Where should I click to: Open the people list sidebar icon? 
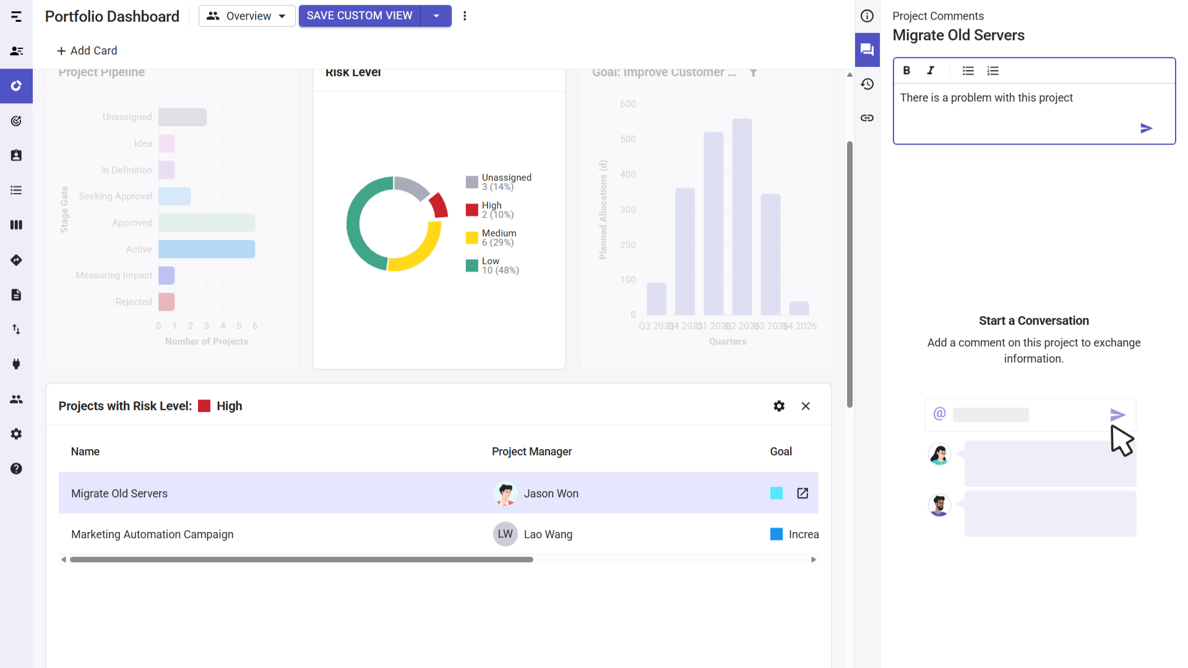(16, 51)
